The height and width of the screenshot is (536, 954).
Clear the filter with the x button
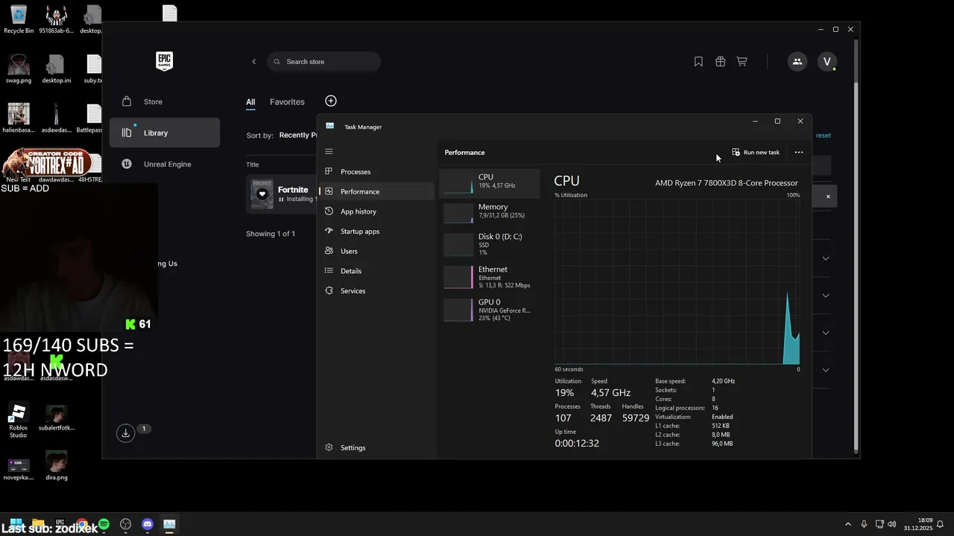(827, 197)
